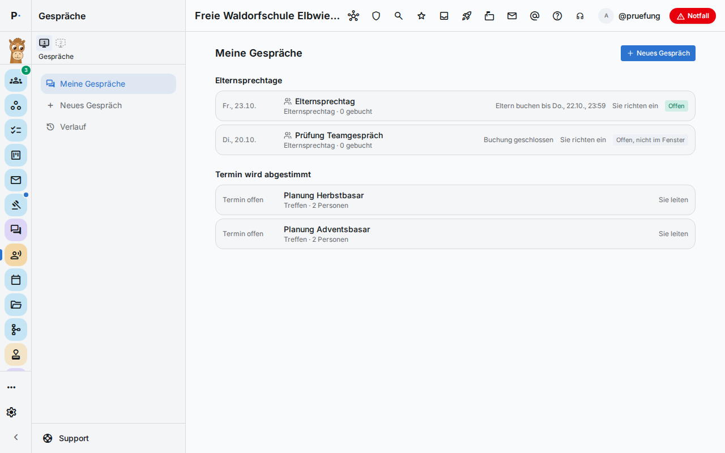
Task: Click the shield icon in header
Action: click(376, 16)
